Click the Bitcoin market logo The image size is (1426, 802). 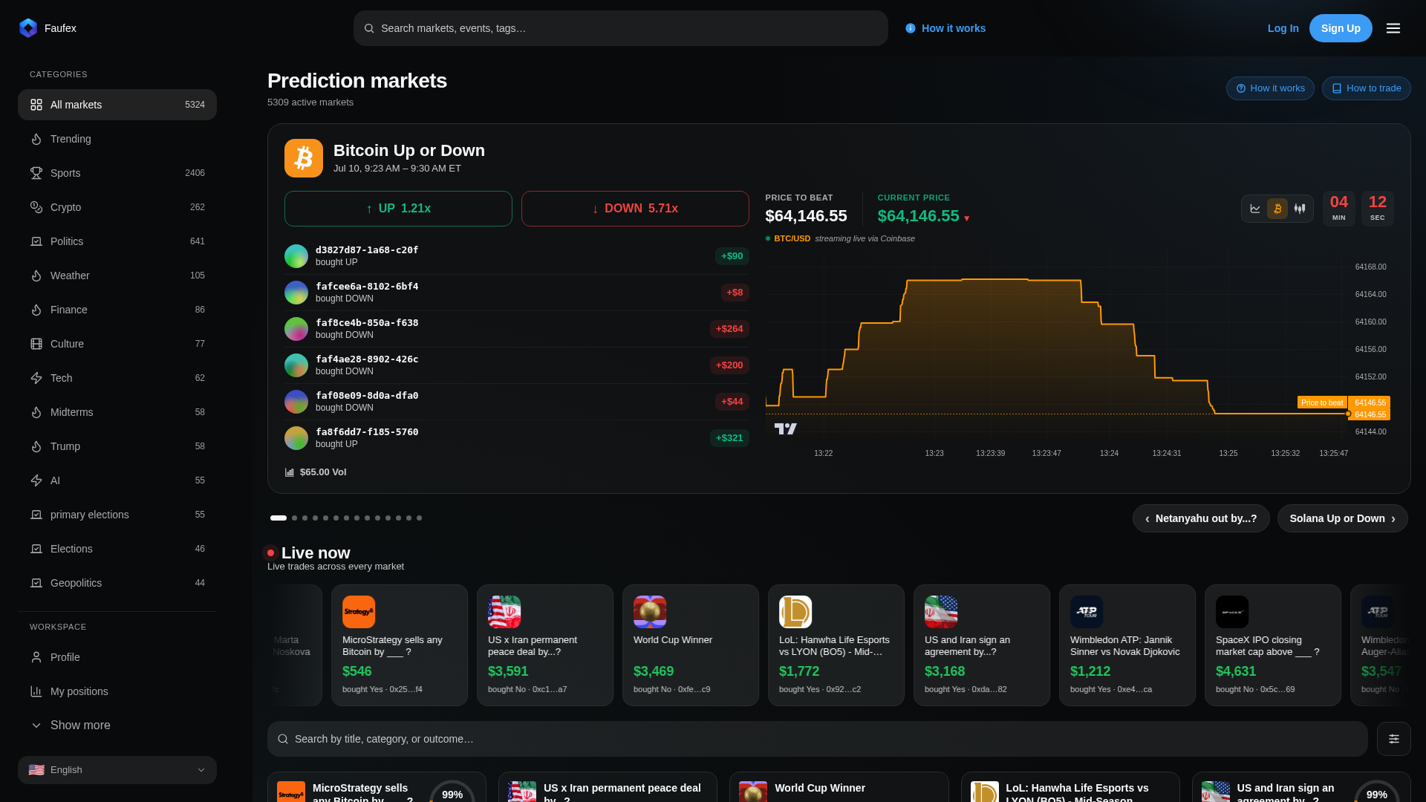point(304,158)
